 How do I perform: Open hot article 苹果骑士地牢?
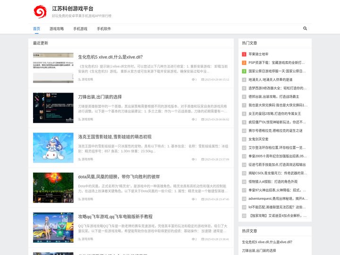258,54
